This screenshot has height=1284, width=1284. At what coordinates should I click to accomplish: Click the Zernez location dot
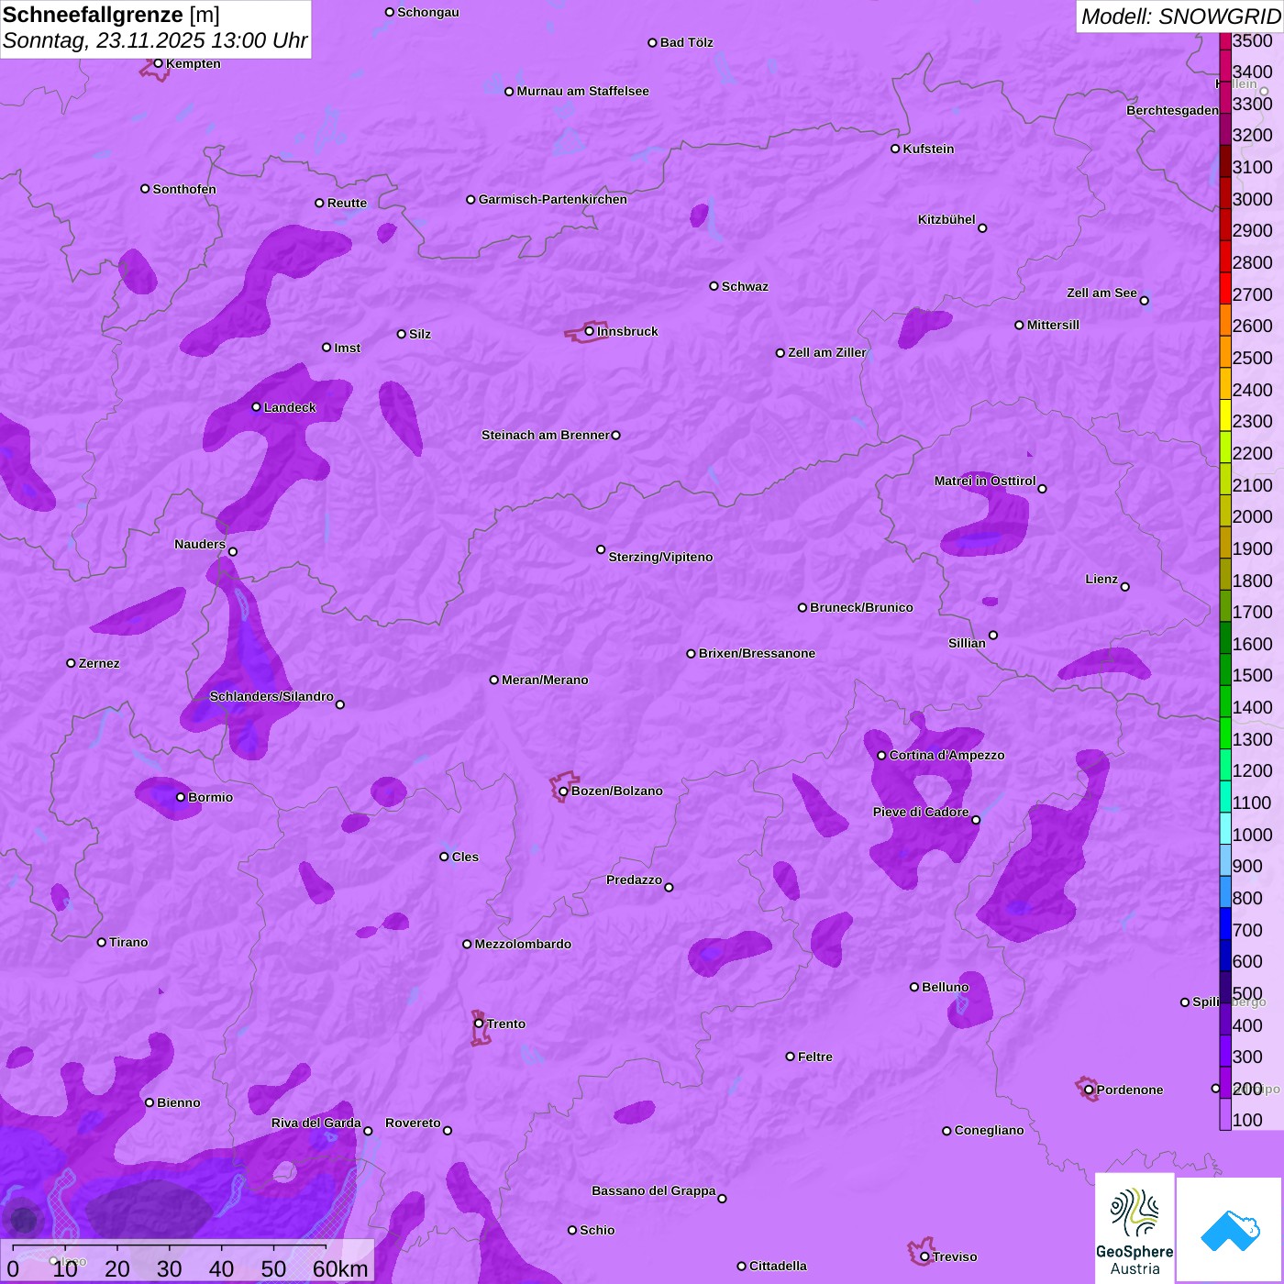pos(71,663)
